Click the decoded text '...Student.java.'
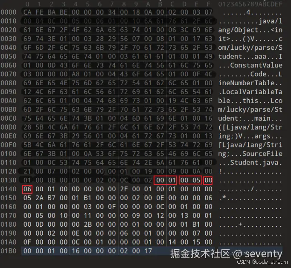Screen dimensions: 291x268 [250, 162]
